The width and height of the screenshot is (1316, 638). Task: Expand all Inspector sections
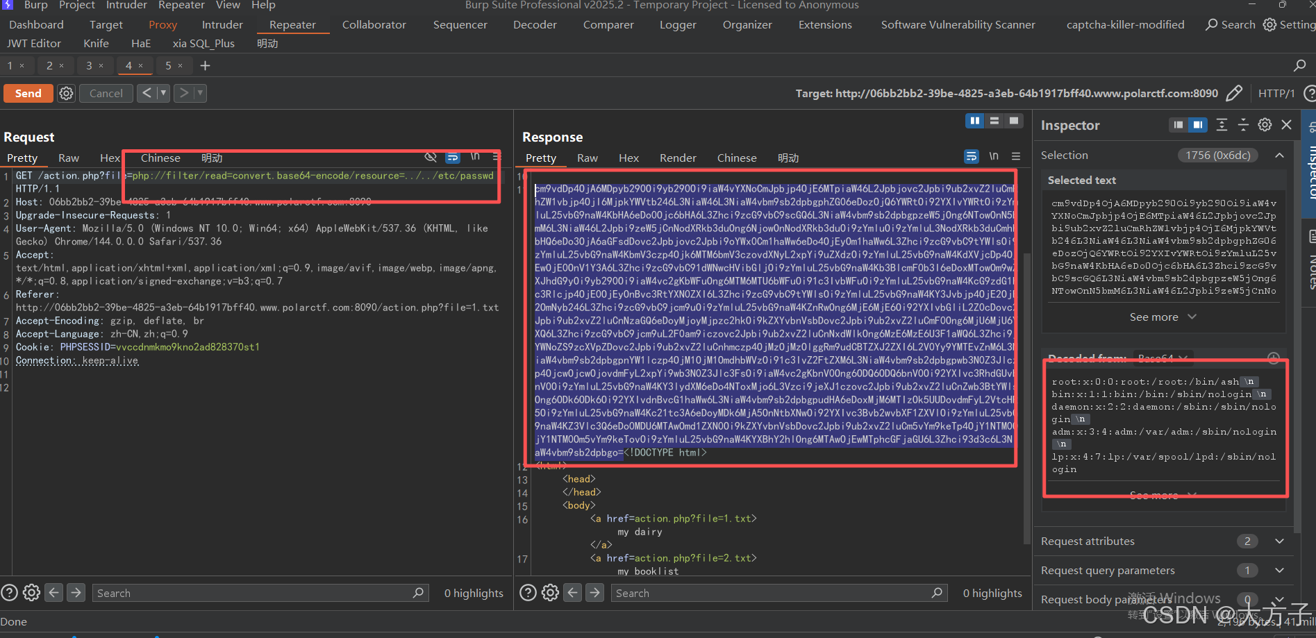click(1222, 125)
